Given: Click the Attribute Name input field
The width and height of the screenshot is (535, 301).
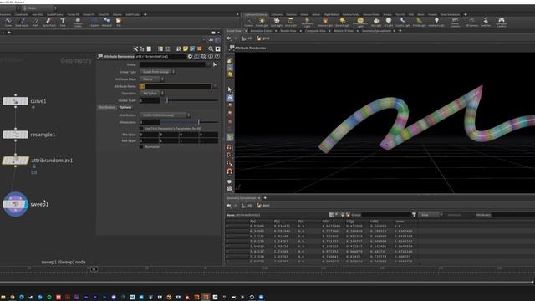Looking at the screenshot, I should point(176,86).
